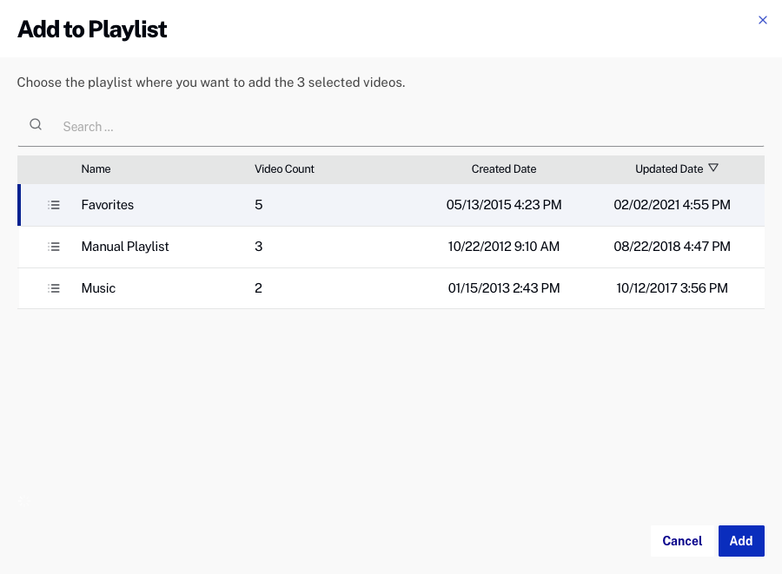Image resolution: width=782 pixels, height=574 pixels.
Task: Select the Favorites playlist name
Action: click(x=108, y=205)
